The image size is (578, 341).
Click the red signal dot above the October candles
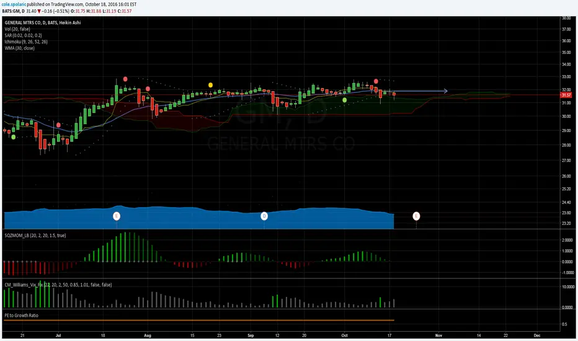[x=376, y=81]
